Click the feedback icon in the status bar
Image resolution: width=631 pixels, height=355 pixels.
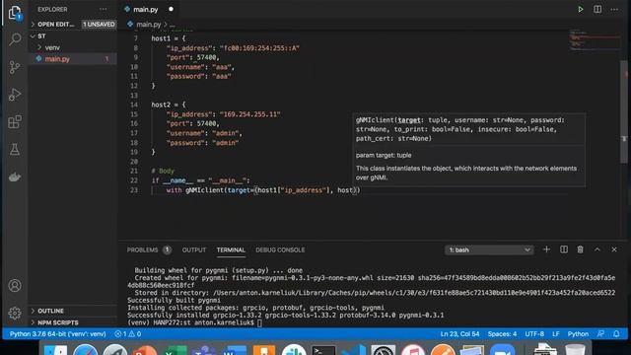pos(600,333)
